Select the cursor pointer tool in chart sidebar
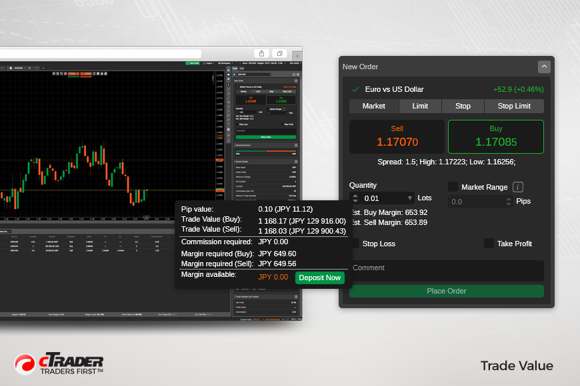The image size is (580, 386). point(228,85)
